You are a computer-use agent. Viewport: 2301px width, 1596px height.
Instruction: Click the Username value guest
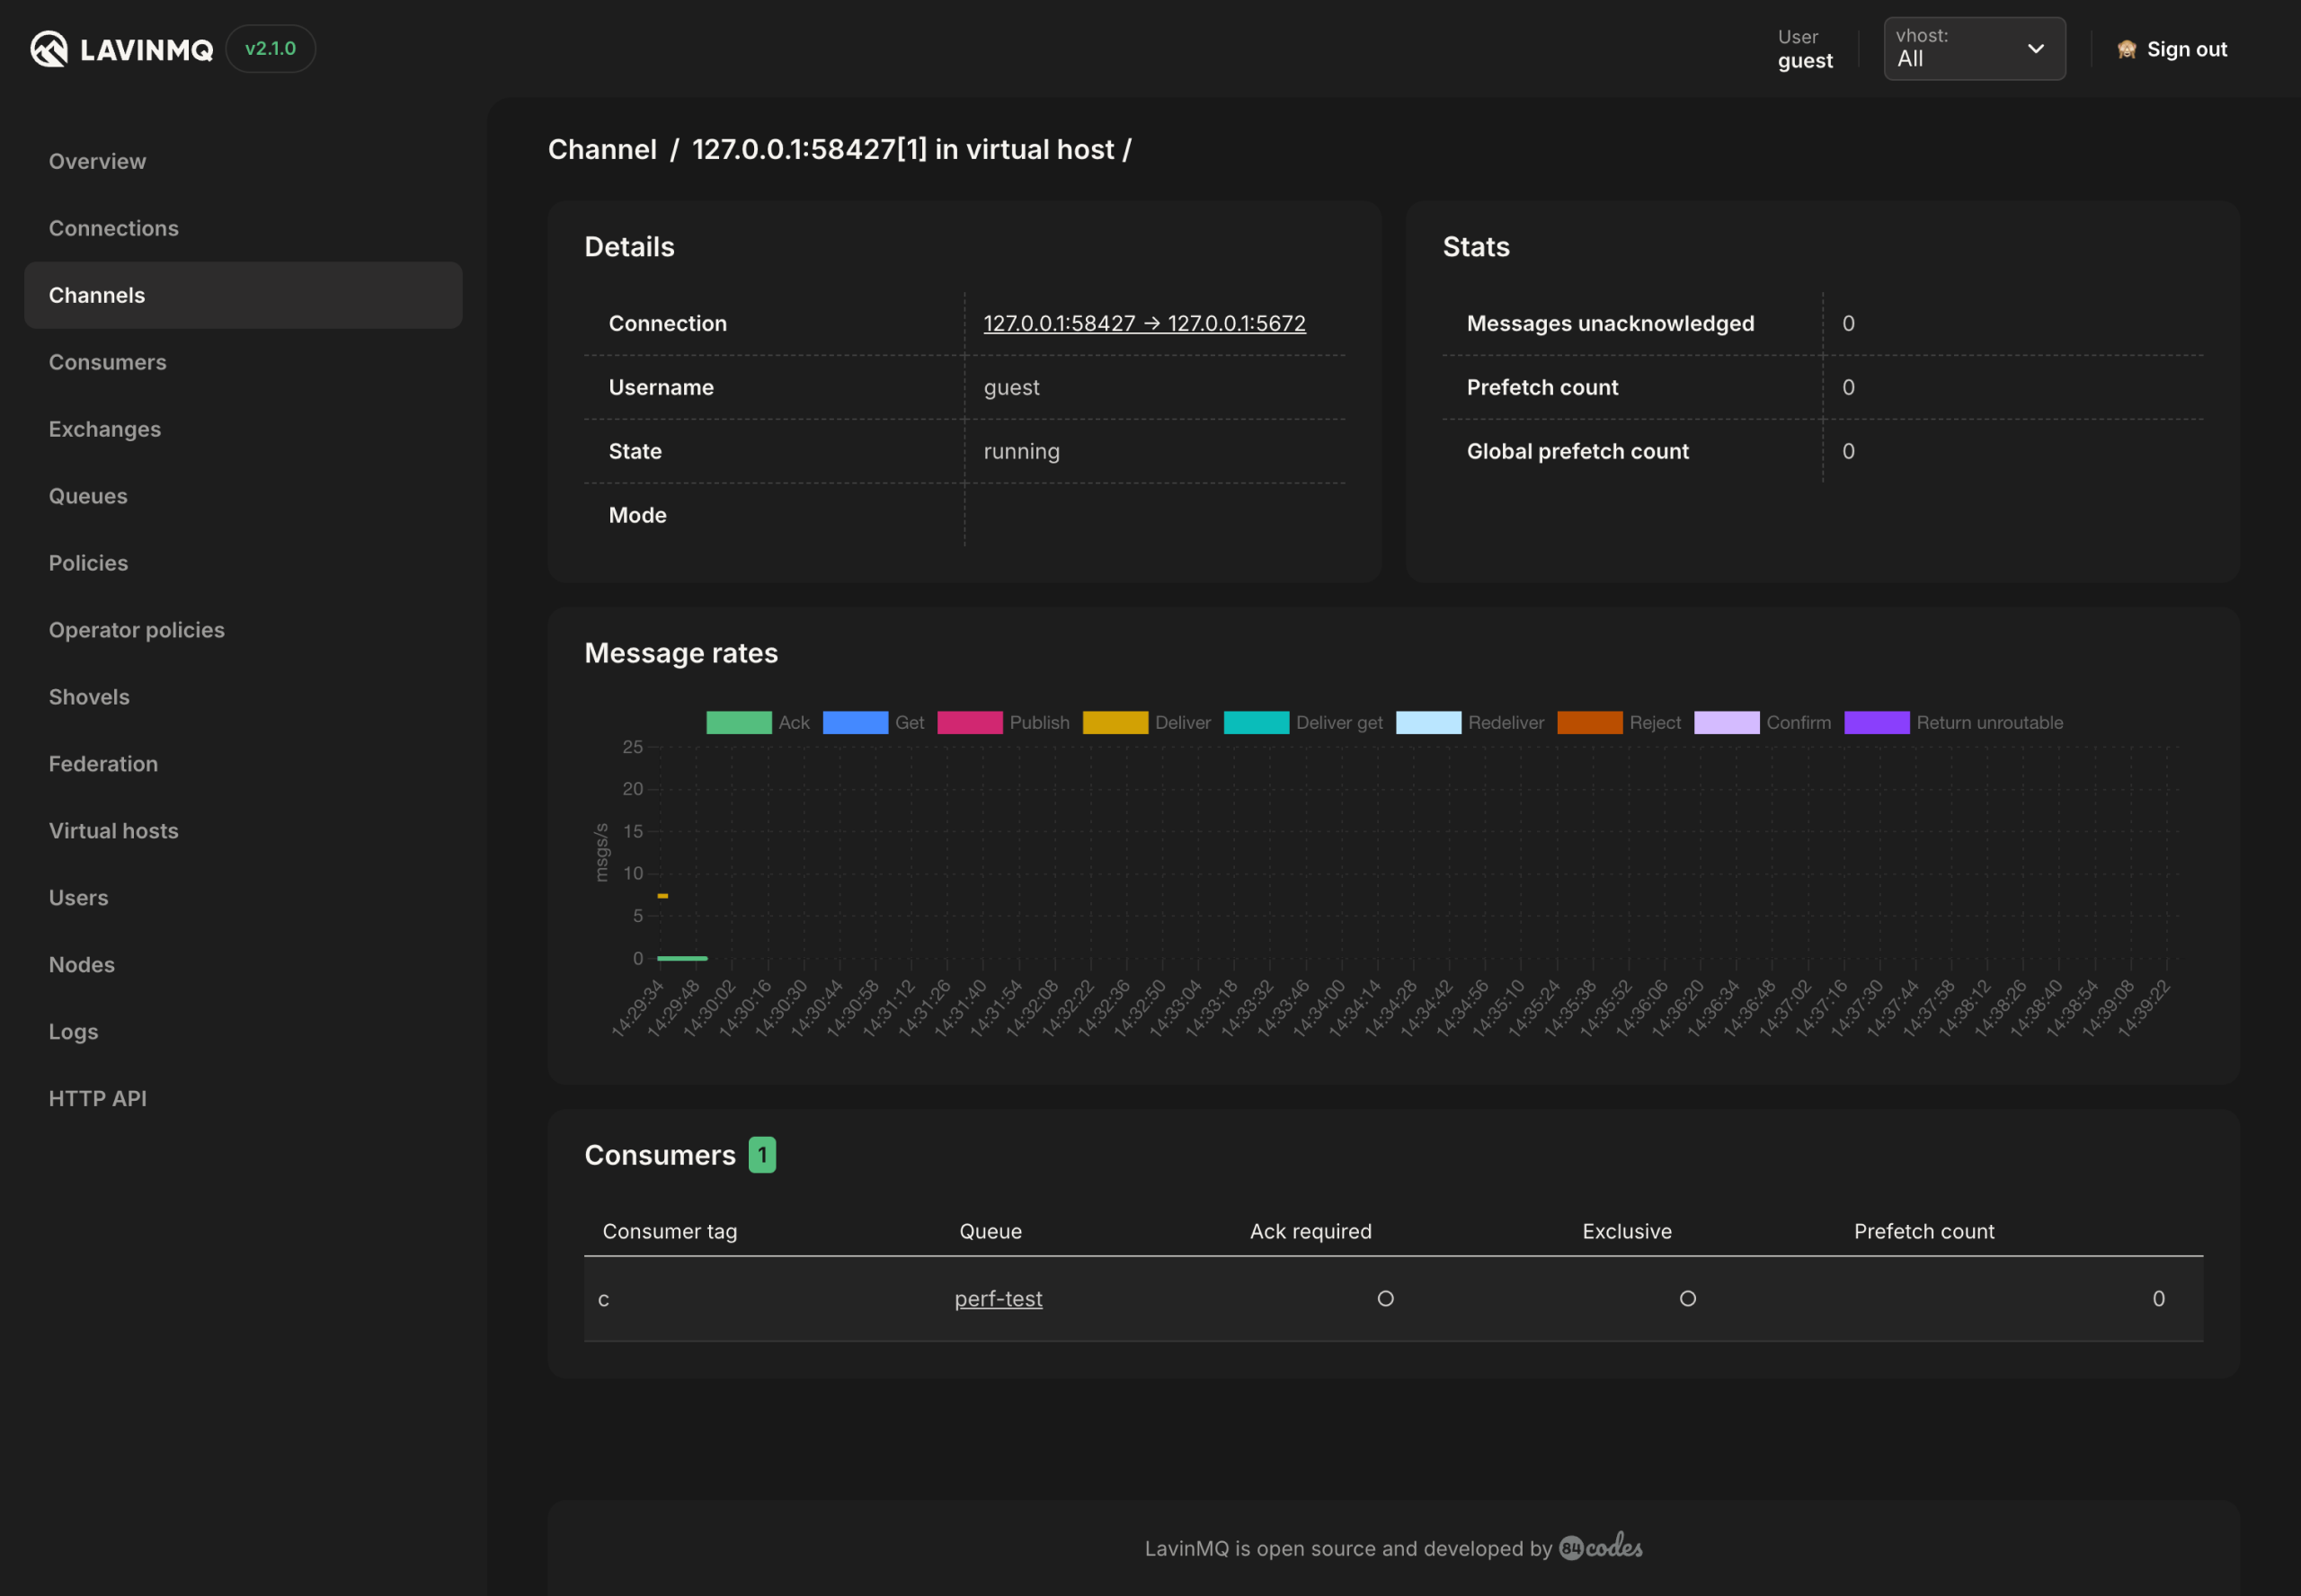(1011, 387)
